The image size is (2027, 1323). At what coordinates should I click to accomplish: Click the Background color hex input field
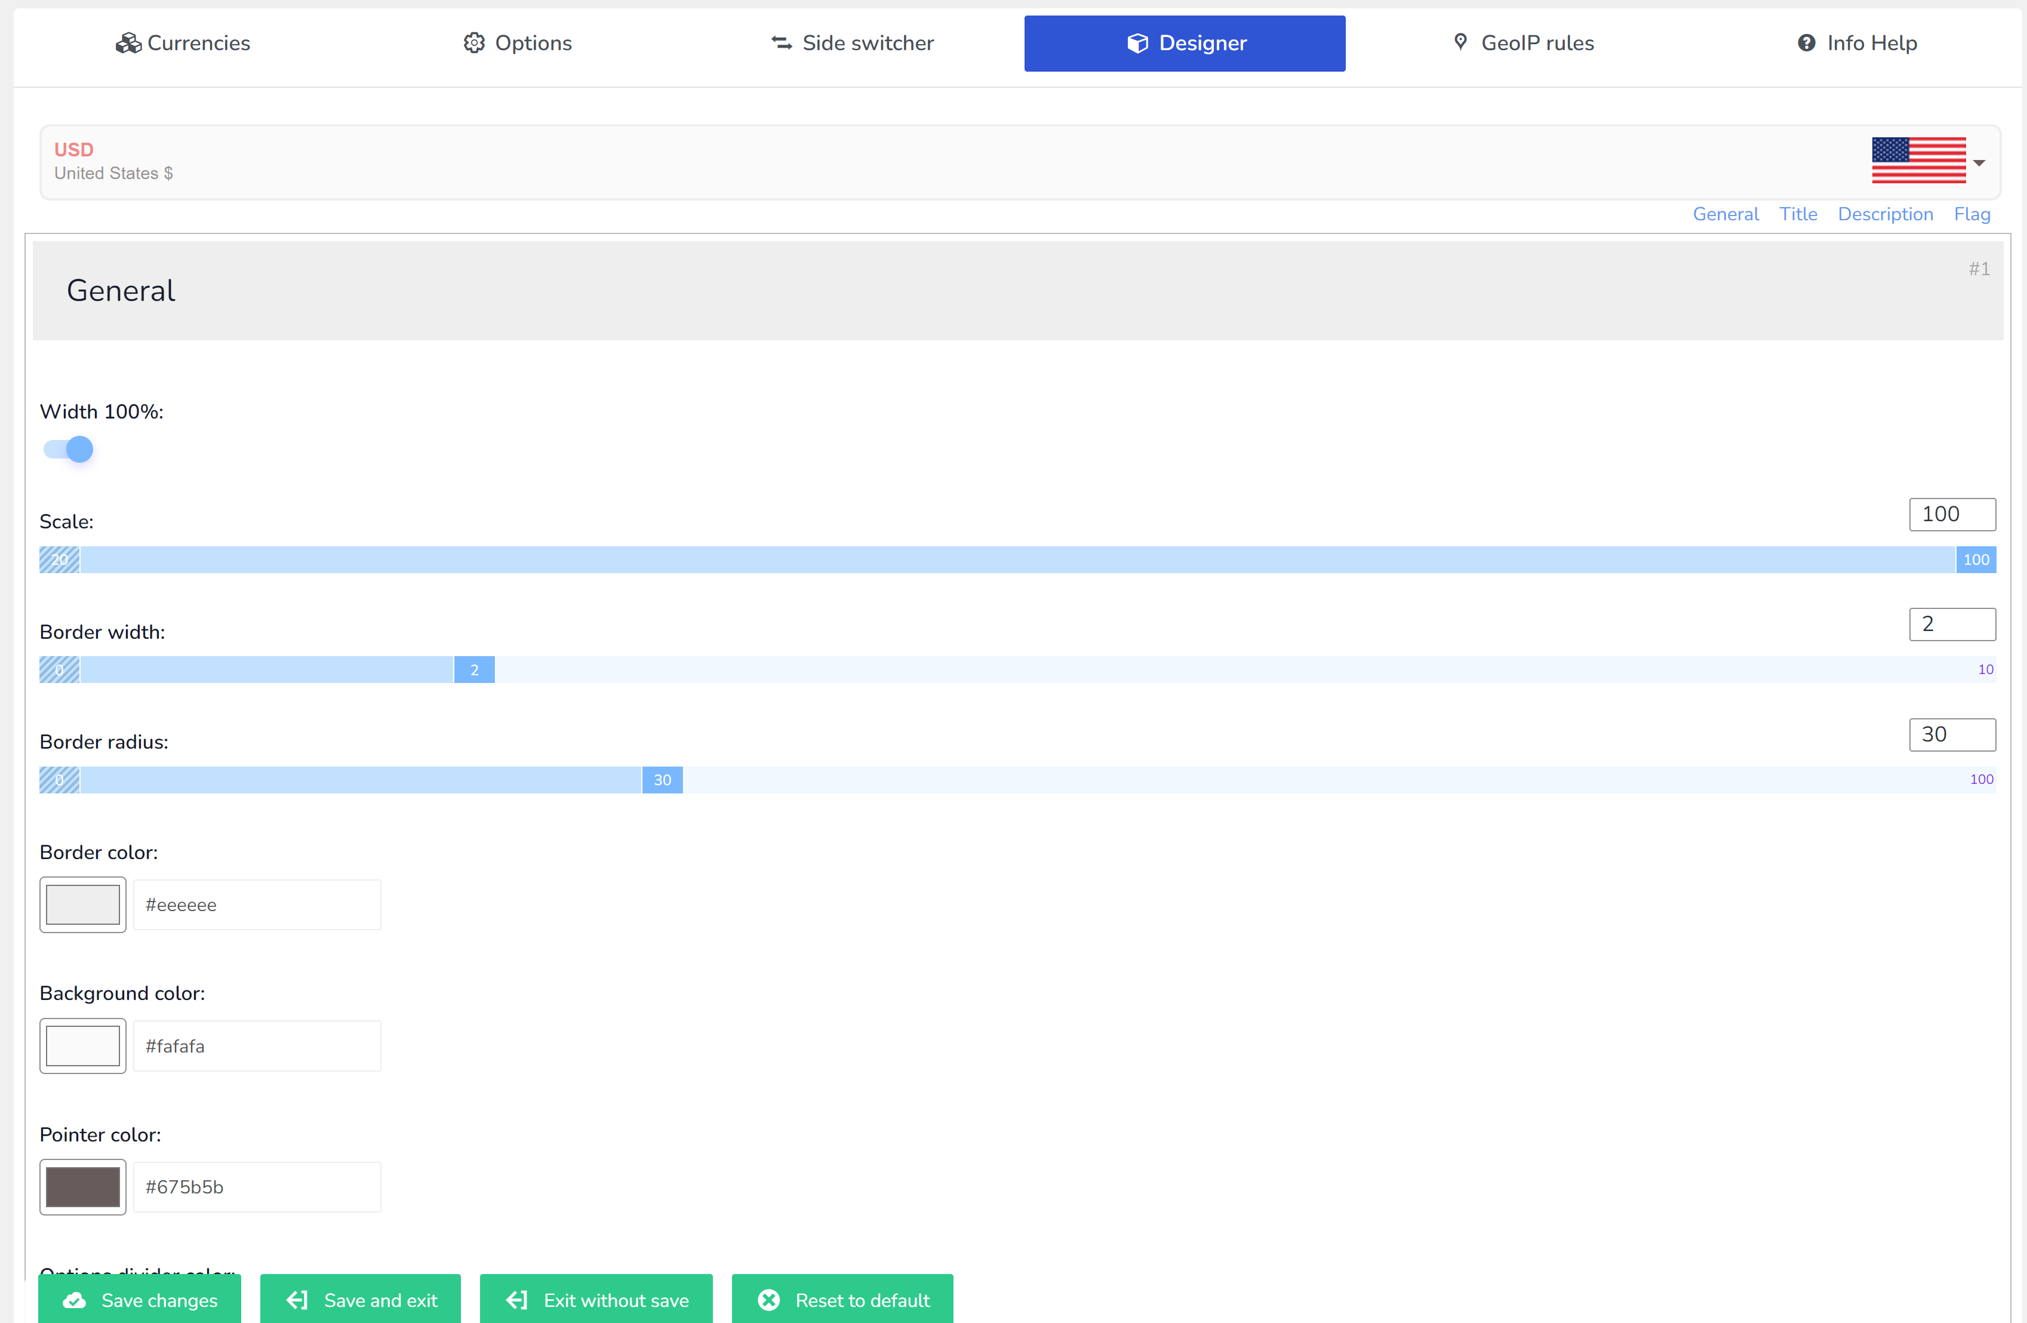(x=256, y=1045)
